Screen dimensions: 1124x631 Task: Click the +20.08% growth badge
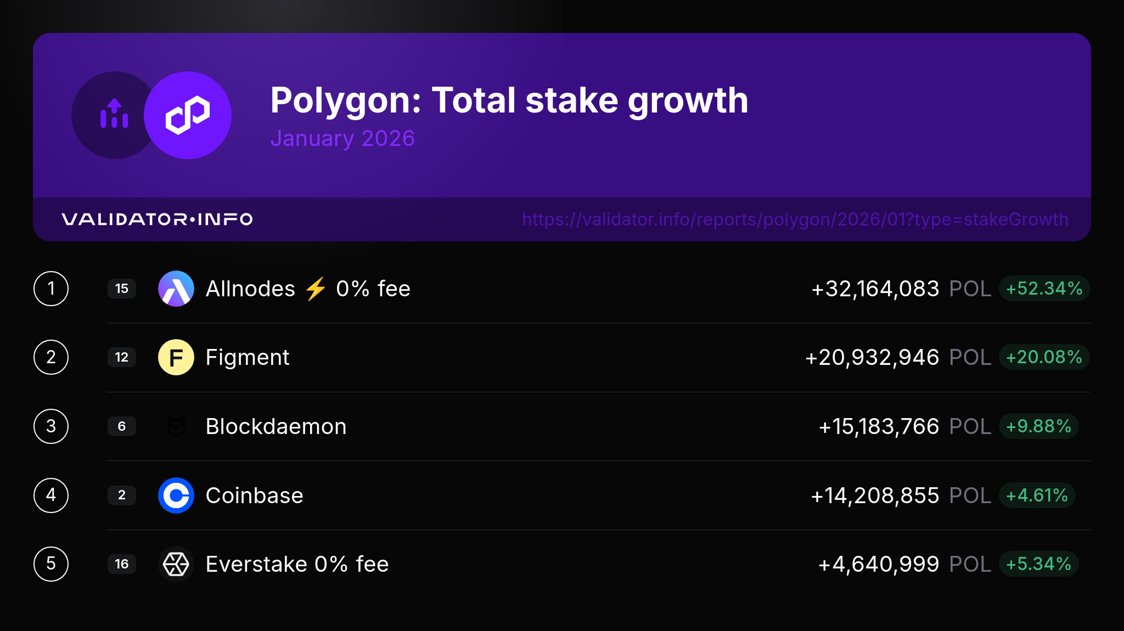(x=1044, y=357)
